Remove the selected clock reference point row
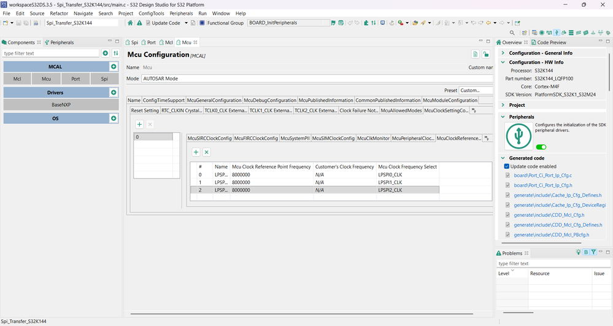Viewport: 613px width, 326px height. [207, 152]
